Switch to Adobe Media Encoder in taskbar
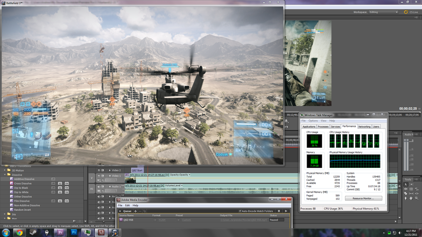Image resolution: width=422 pixels, height=237 pixels. 101,233
